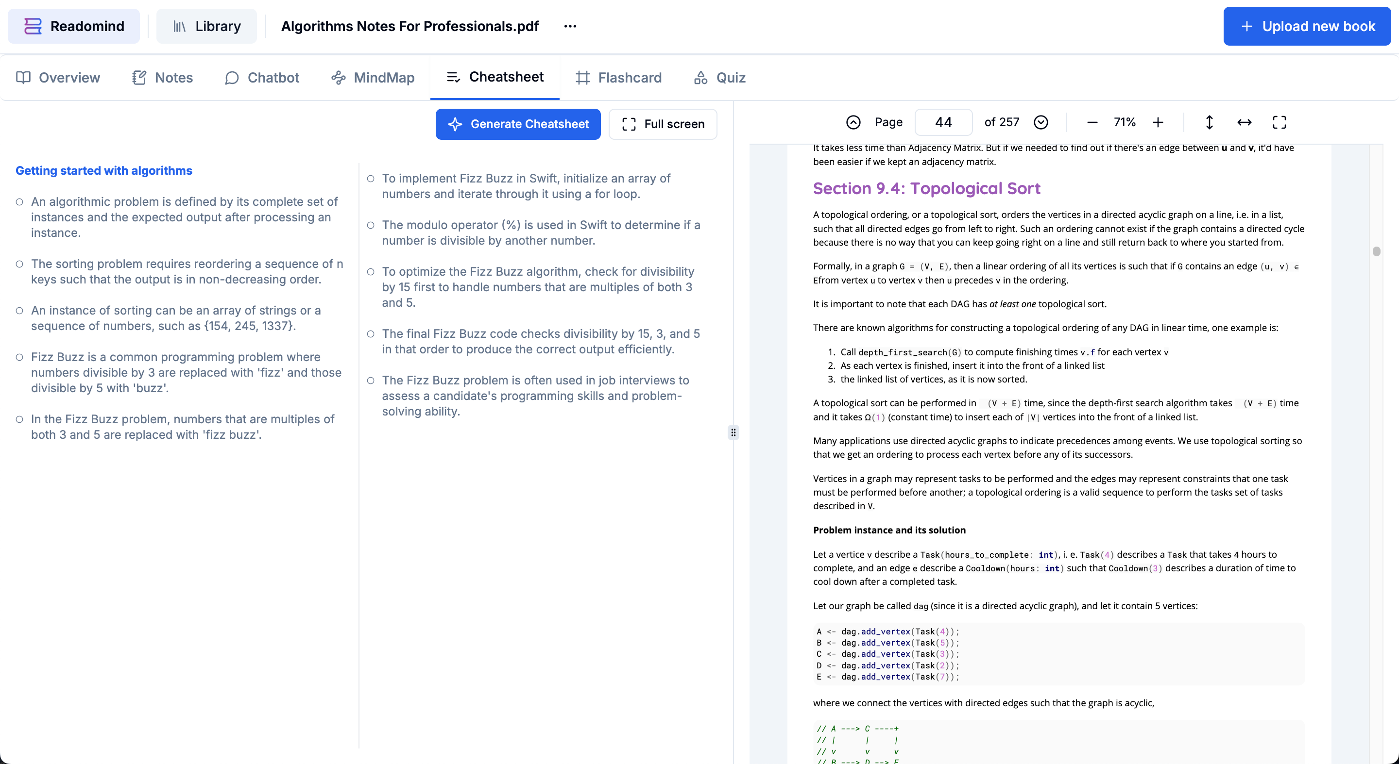Open the Chatbot tab
Viewport: 1399px width, 764px height.
tap(262, 78)
